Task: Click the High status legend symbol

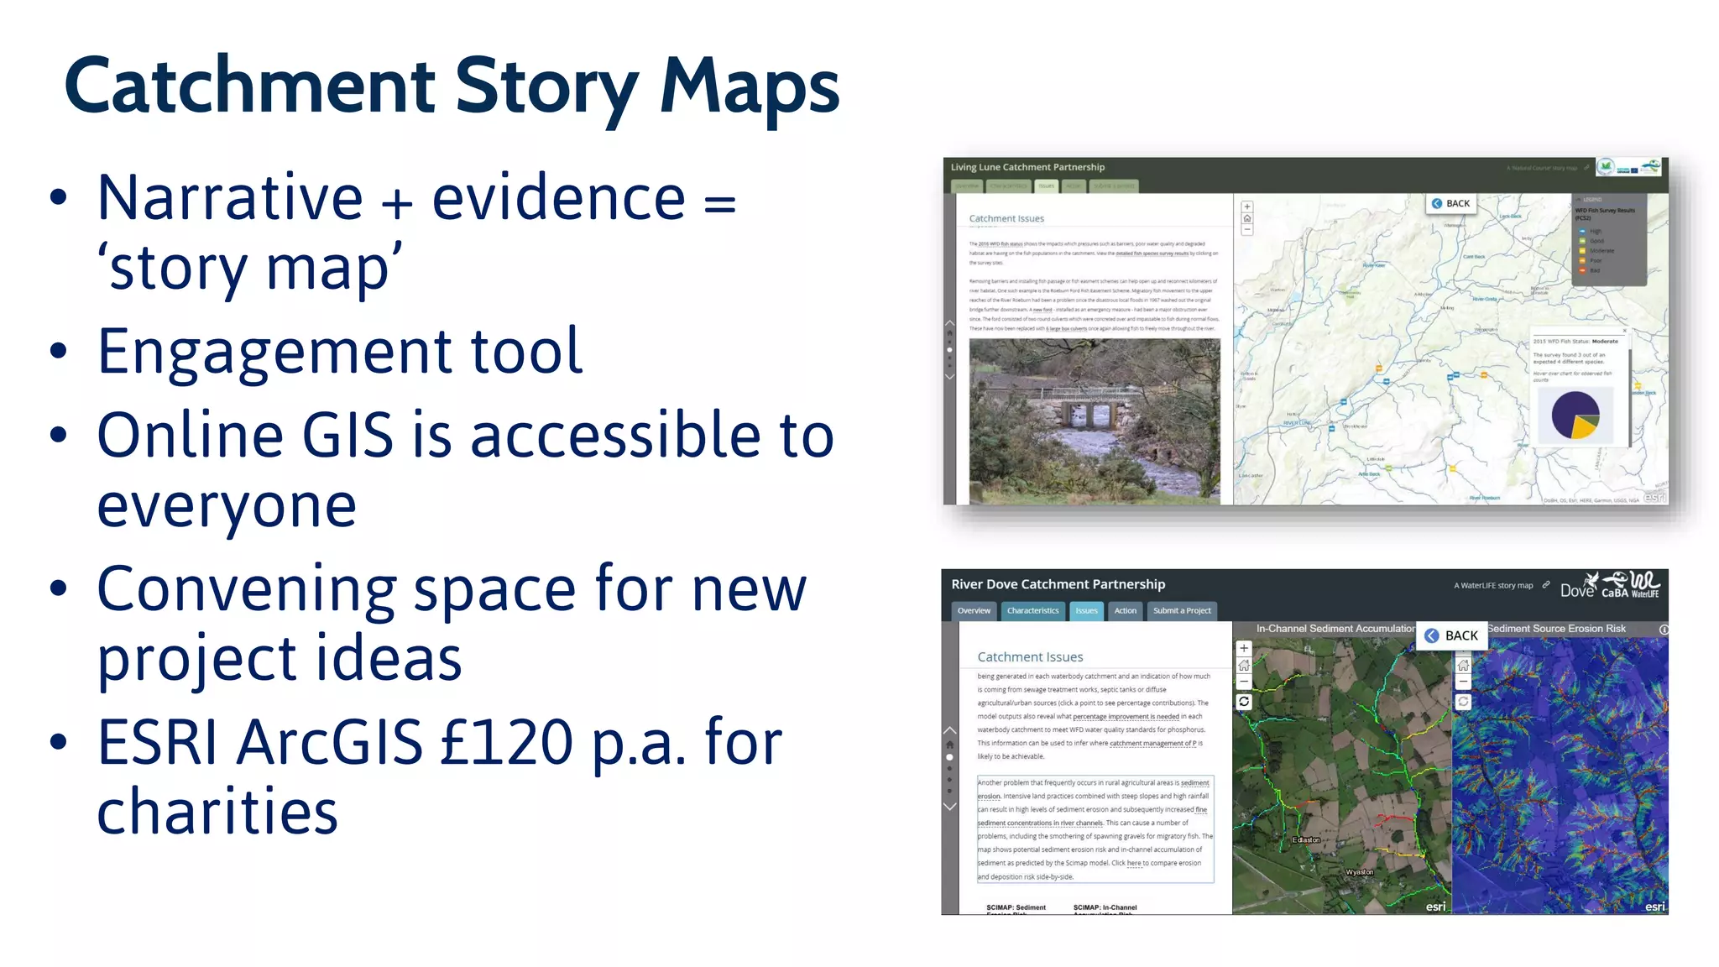Action: pos(1582,231)
